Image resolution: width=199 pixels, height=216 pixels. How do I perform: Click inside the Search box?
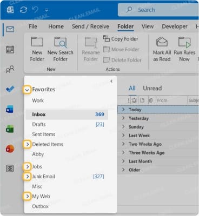(158, 10)
